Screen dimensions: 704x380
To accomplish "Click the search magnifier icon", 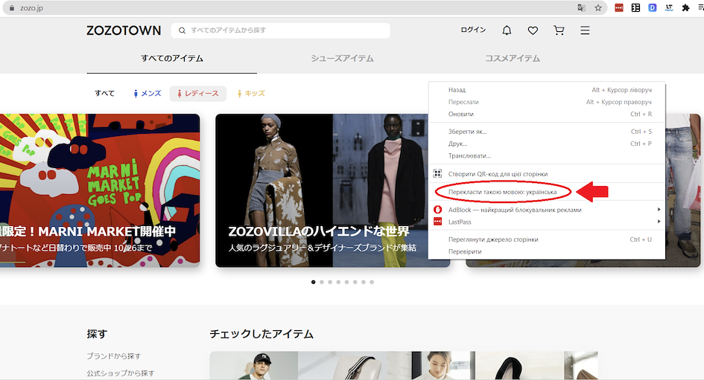I will pyautogui.click(x=182, y=30).
